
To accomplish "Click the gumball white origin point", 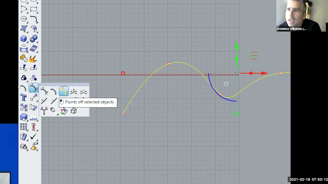I will 237,73.
